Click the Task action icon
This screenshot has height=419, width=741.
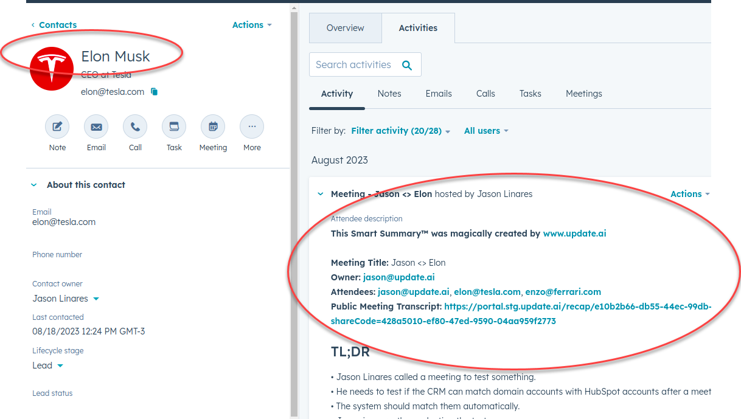[x=174, y=127]
